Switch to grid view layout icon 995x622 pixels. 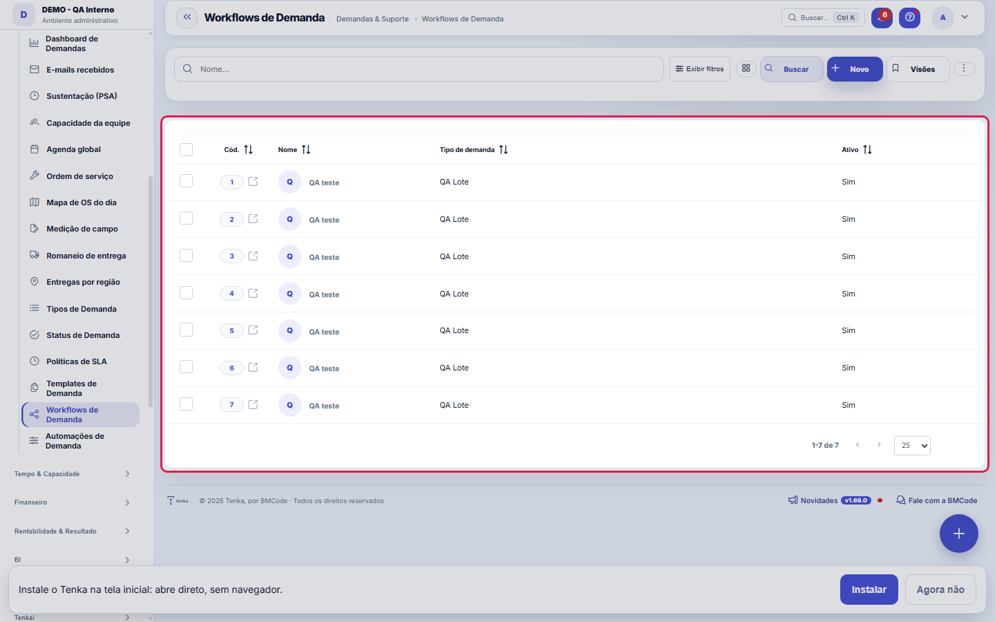746,68
